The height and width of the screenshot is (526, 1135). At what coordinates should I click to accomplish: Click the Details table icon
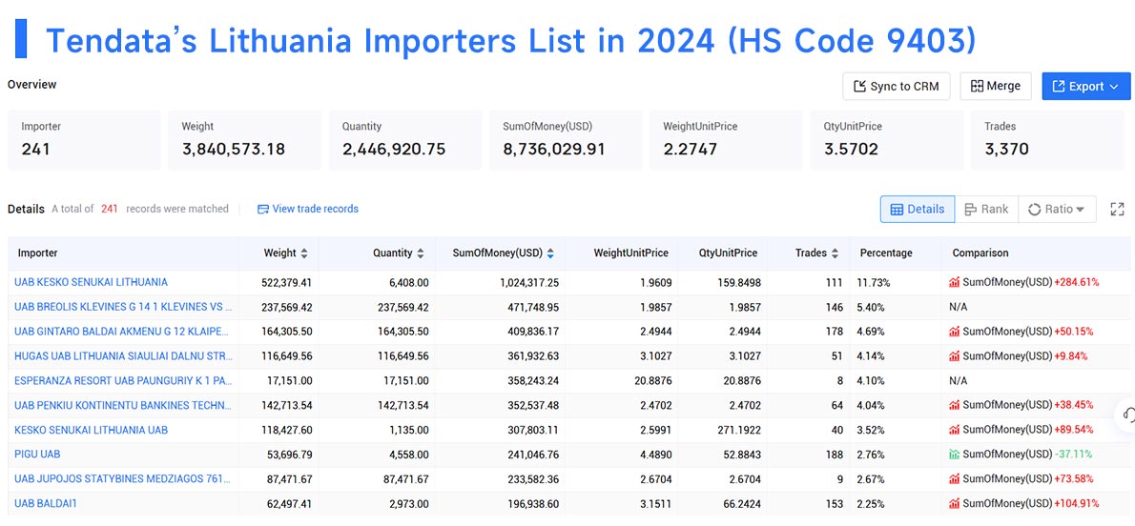point(897,209)
